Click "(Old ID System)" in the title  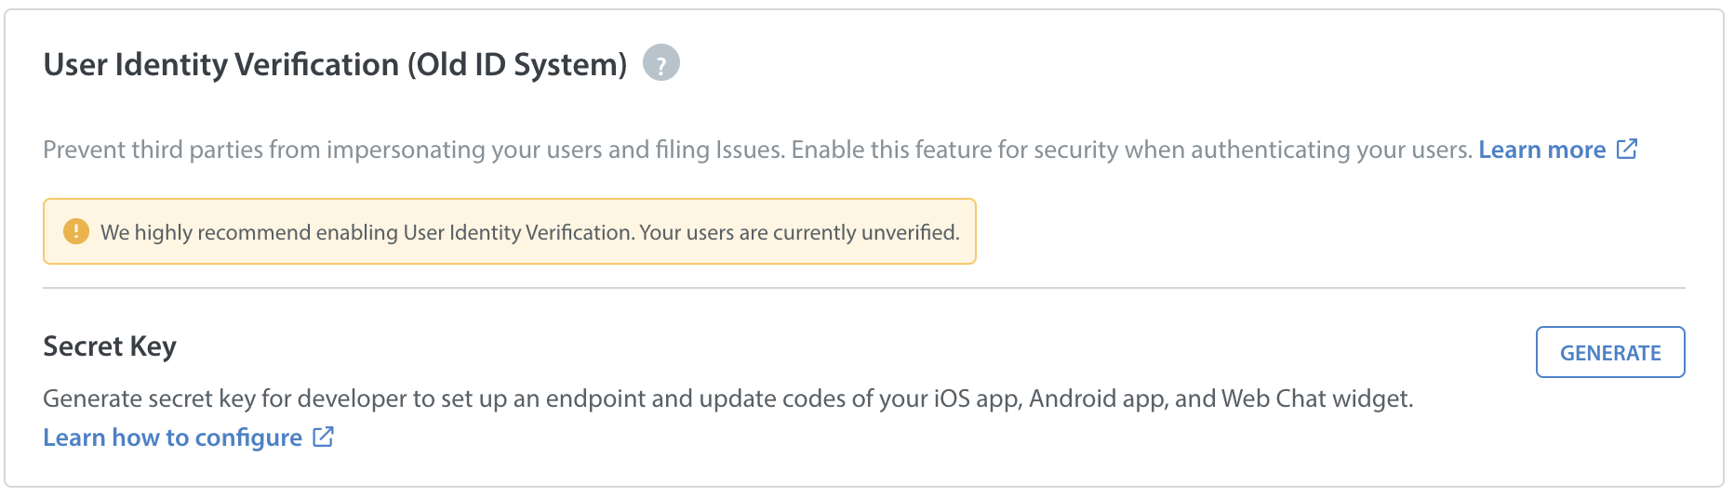(x=517, y=65)
